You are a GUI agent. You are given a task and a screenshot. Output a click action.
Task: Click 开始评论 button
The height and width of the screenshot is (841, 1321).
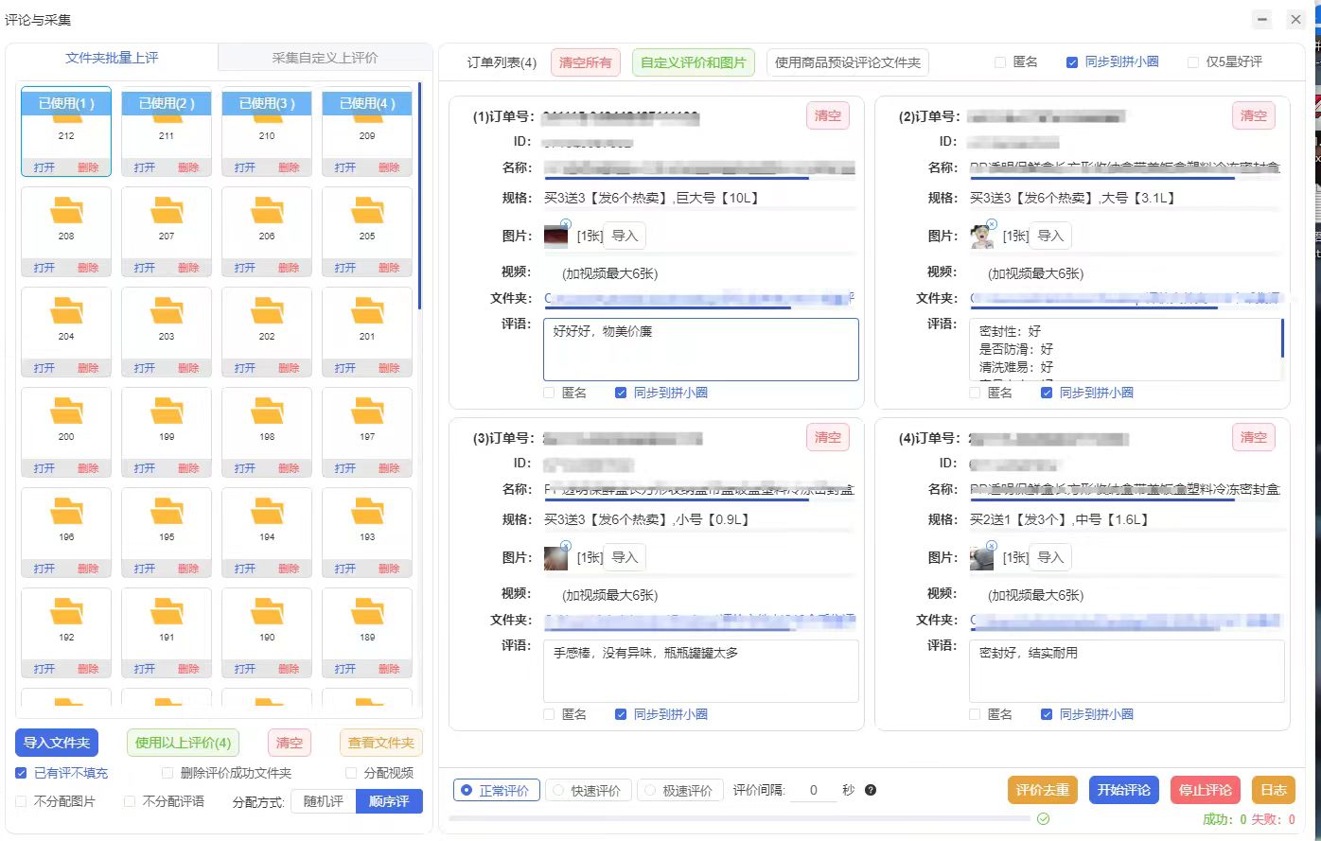coord(1124,790)
